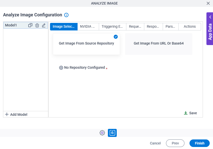
Task: Edit the Model1 name with pencil icon
Action: 44,25
